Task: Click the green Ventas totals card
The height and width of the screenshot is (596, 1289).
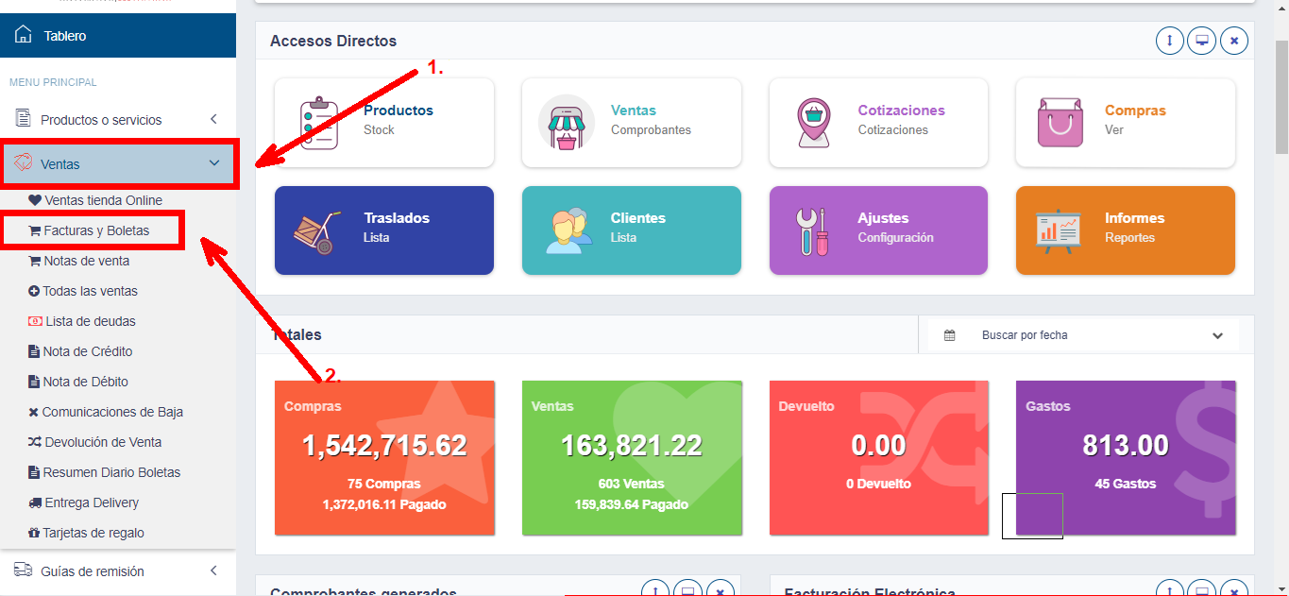Action: point(632,458)
